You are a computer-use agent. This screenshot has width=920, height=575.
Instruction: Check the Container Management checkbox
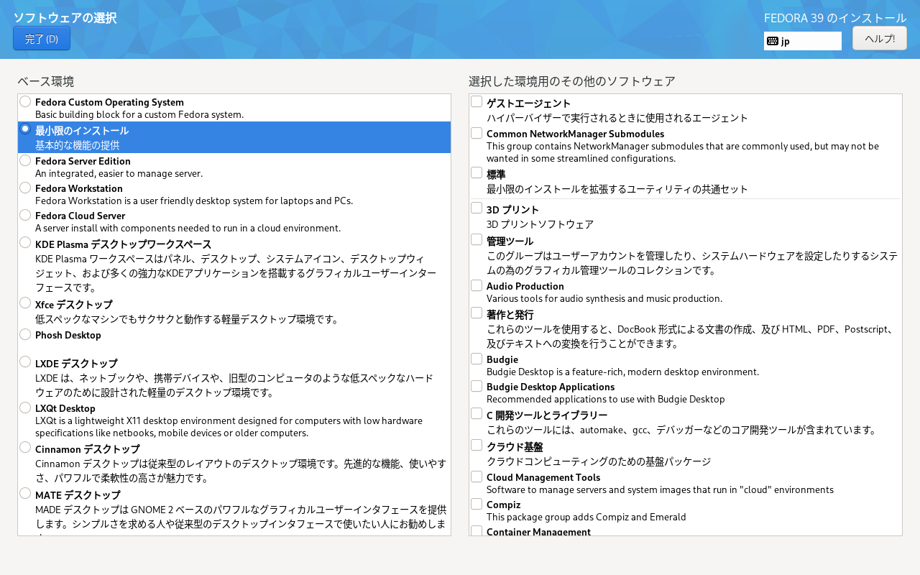[477, 530]
